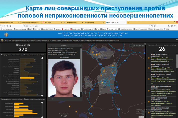
Task: Go to browser home page icon
Action: coord(10,26)
